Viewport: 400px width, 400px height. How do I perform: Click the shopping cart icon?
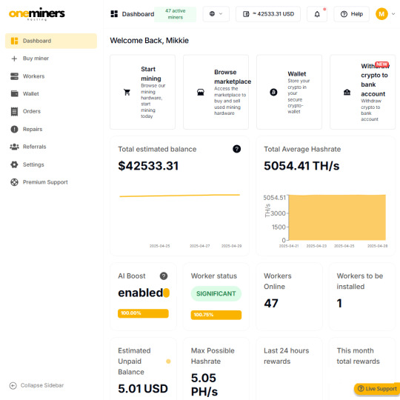tap(127, 92)
